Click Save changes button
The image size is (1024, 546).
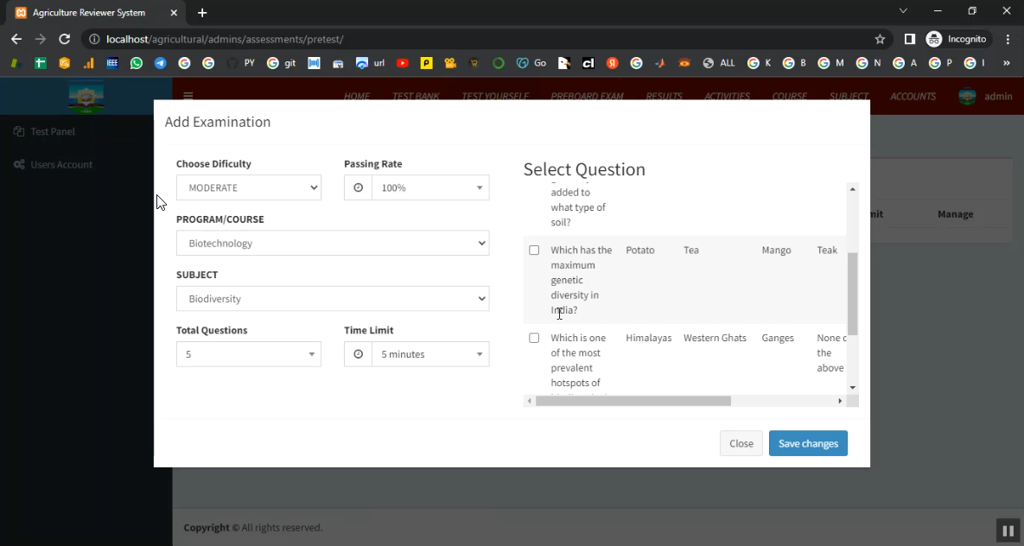point(808,443)
